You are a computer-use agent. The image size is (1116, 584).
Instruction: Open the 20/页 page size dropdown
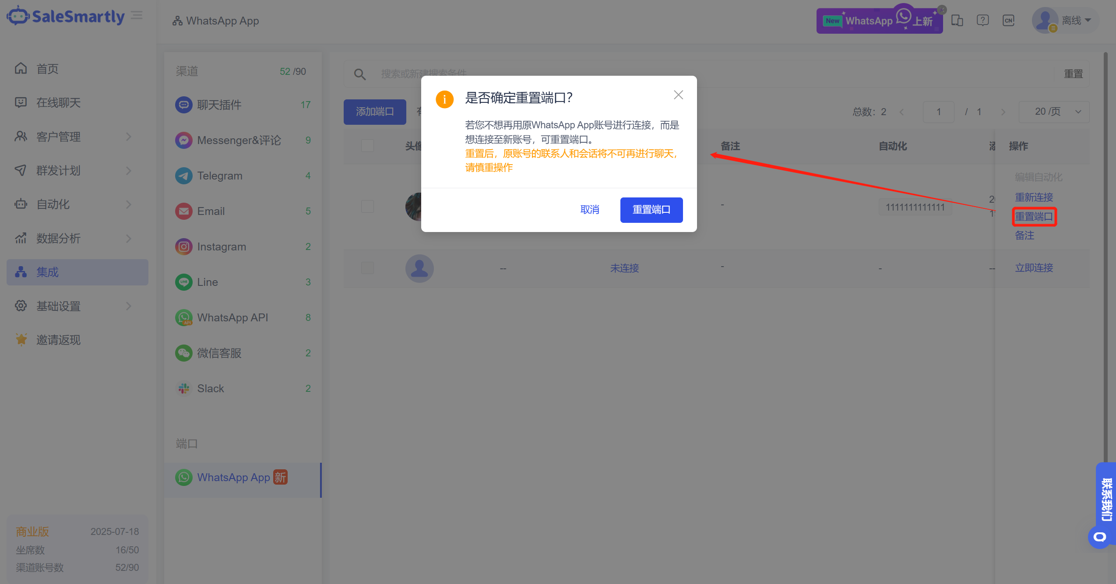click(1054, 112)
